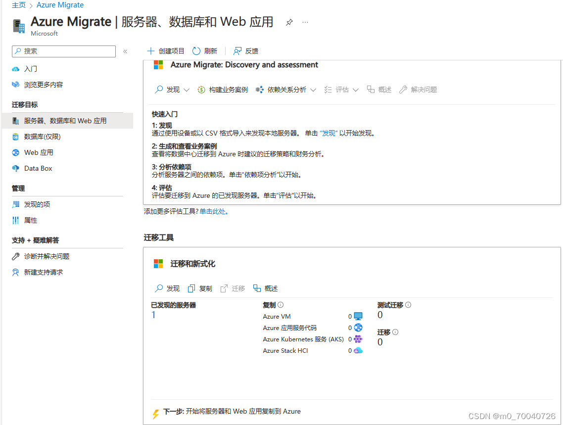Click 概述 in Discovery and assessment toolbar
The width and height of the screenshot is (563, 425).
379,90
